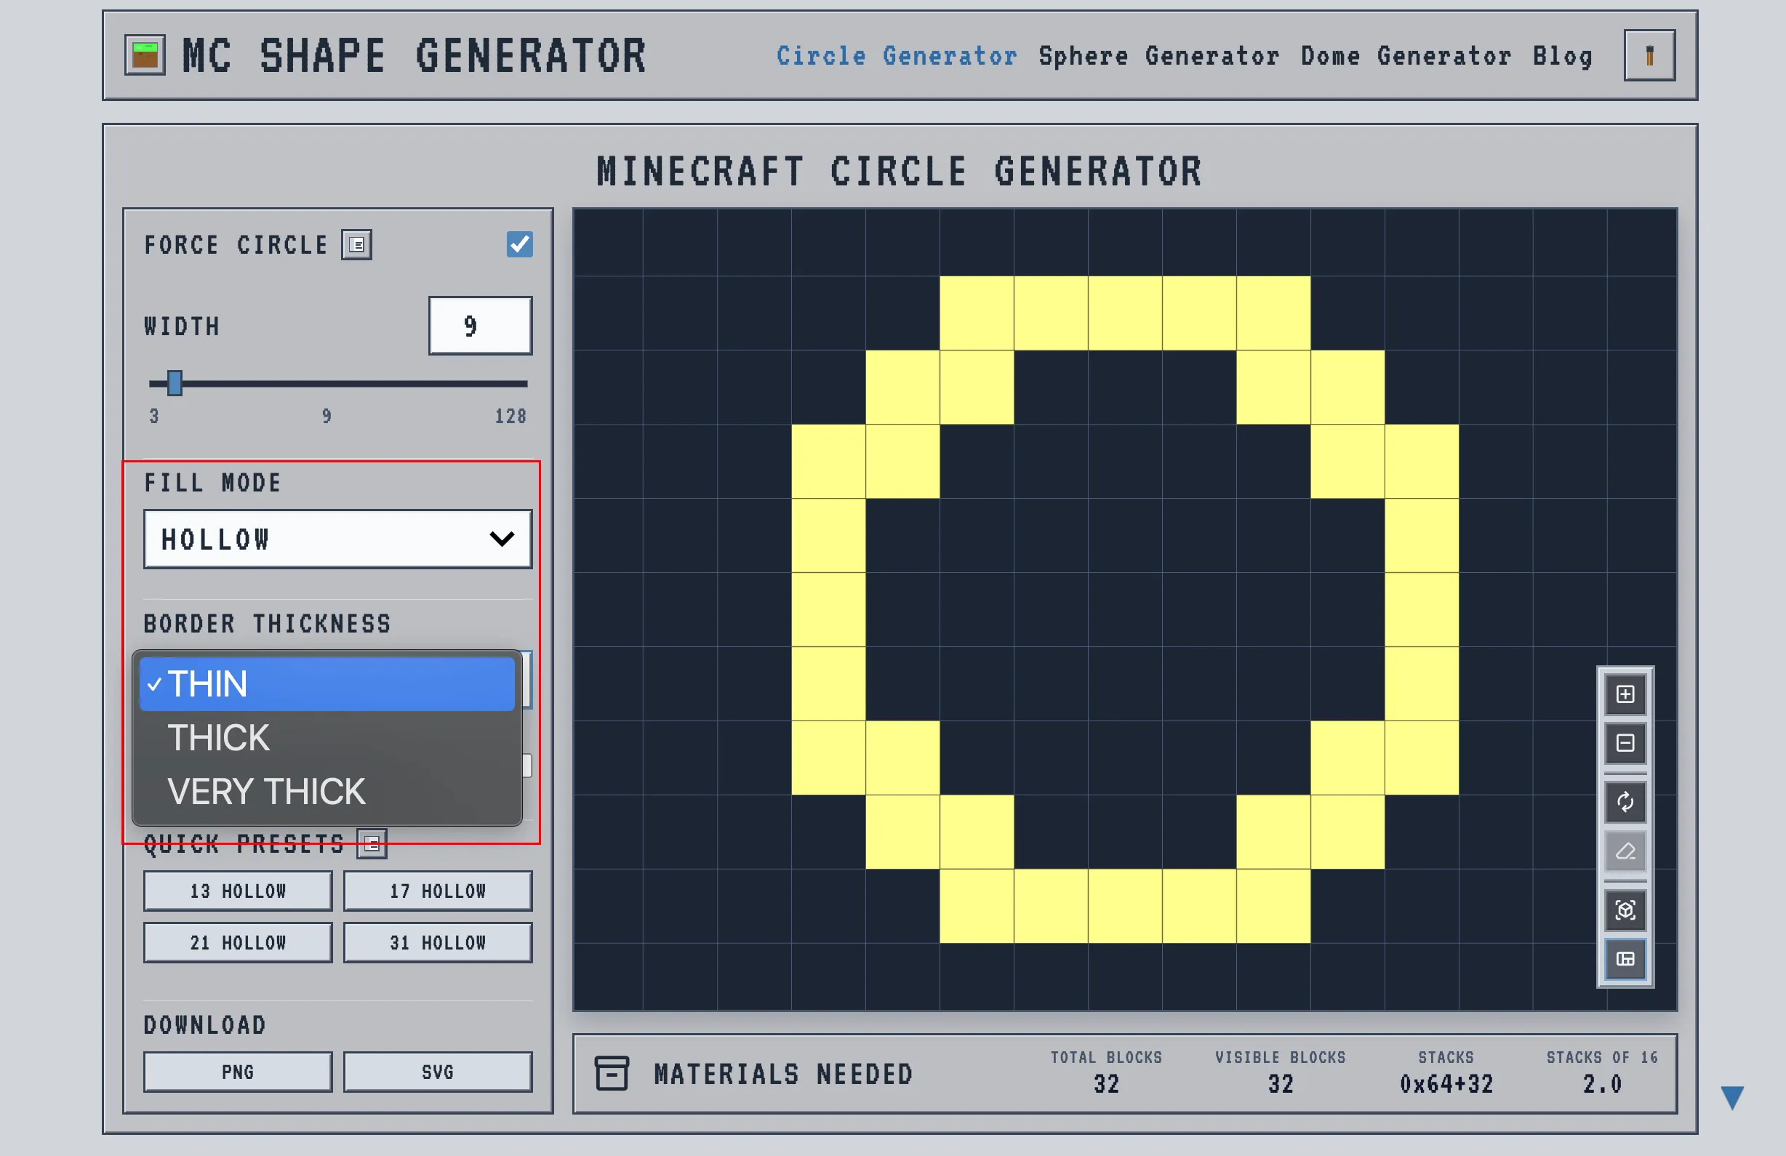1786x1156 pixels.
Task: Apply the 31 Hollow preset
Action: click(438, 942)
